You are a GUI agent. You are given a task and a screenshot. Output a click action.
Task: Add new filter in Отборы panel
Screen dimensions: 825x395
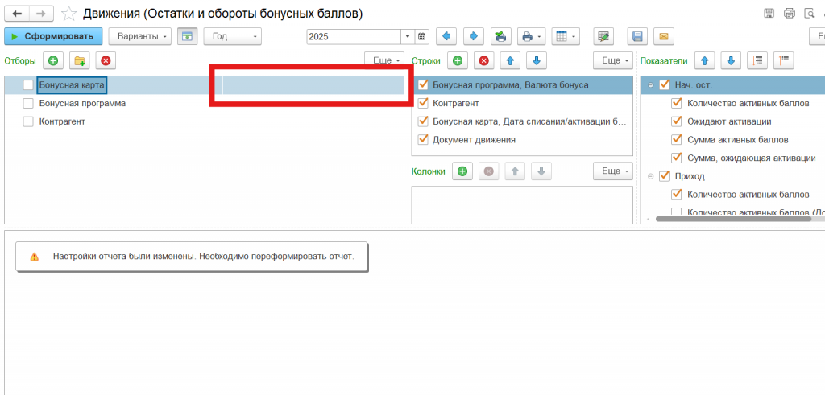tap(53, 60)
